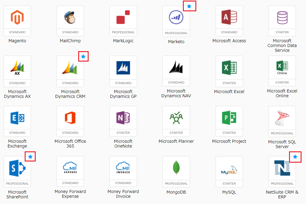Screen dimensions: 306x204
Task: Click the blue star on Dynamics CRM
Action: (x=83, y=57)
